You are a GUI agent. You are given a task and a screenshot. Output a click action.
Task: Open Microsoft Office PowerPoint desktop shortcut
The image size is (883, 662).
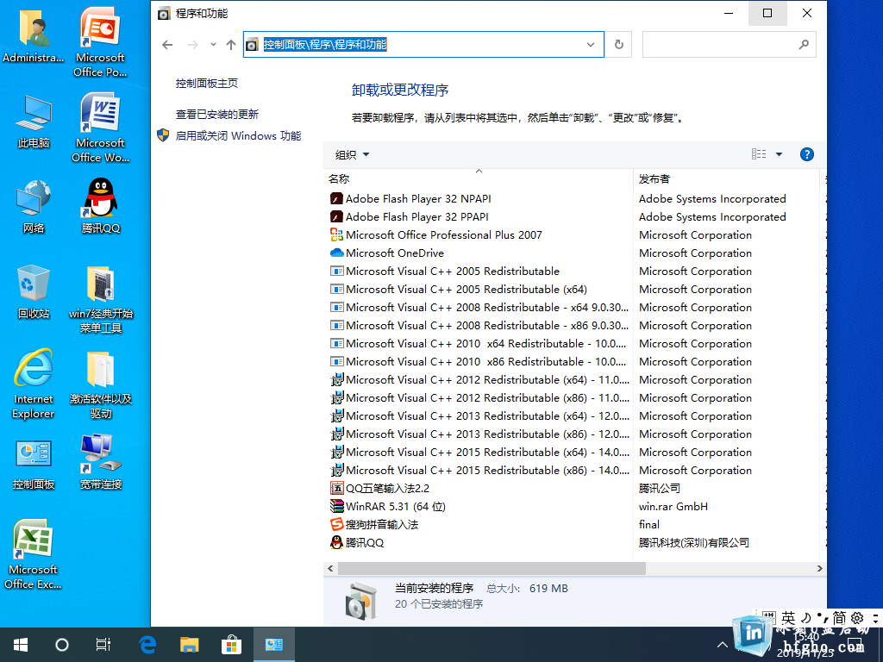100,41
